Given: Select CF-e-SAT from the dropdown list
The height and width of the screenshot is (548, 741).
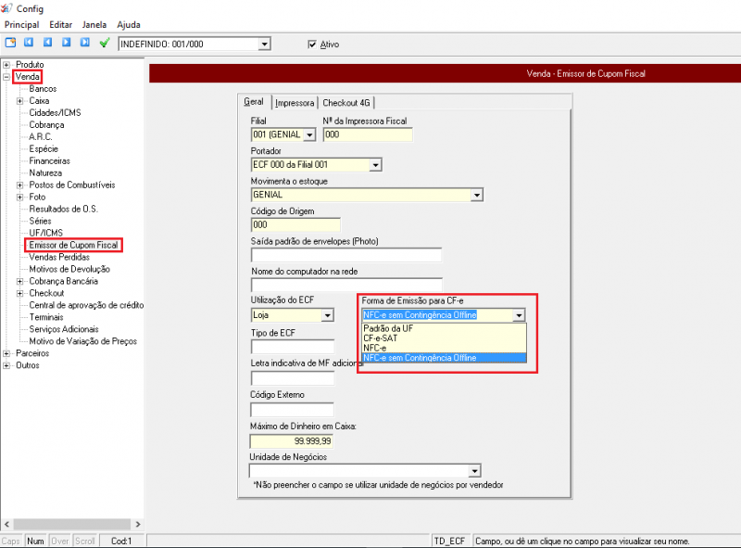Looking at the screenshot, I should [x=380, y=338].
